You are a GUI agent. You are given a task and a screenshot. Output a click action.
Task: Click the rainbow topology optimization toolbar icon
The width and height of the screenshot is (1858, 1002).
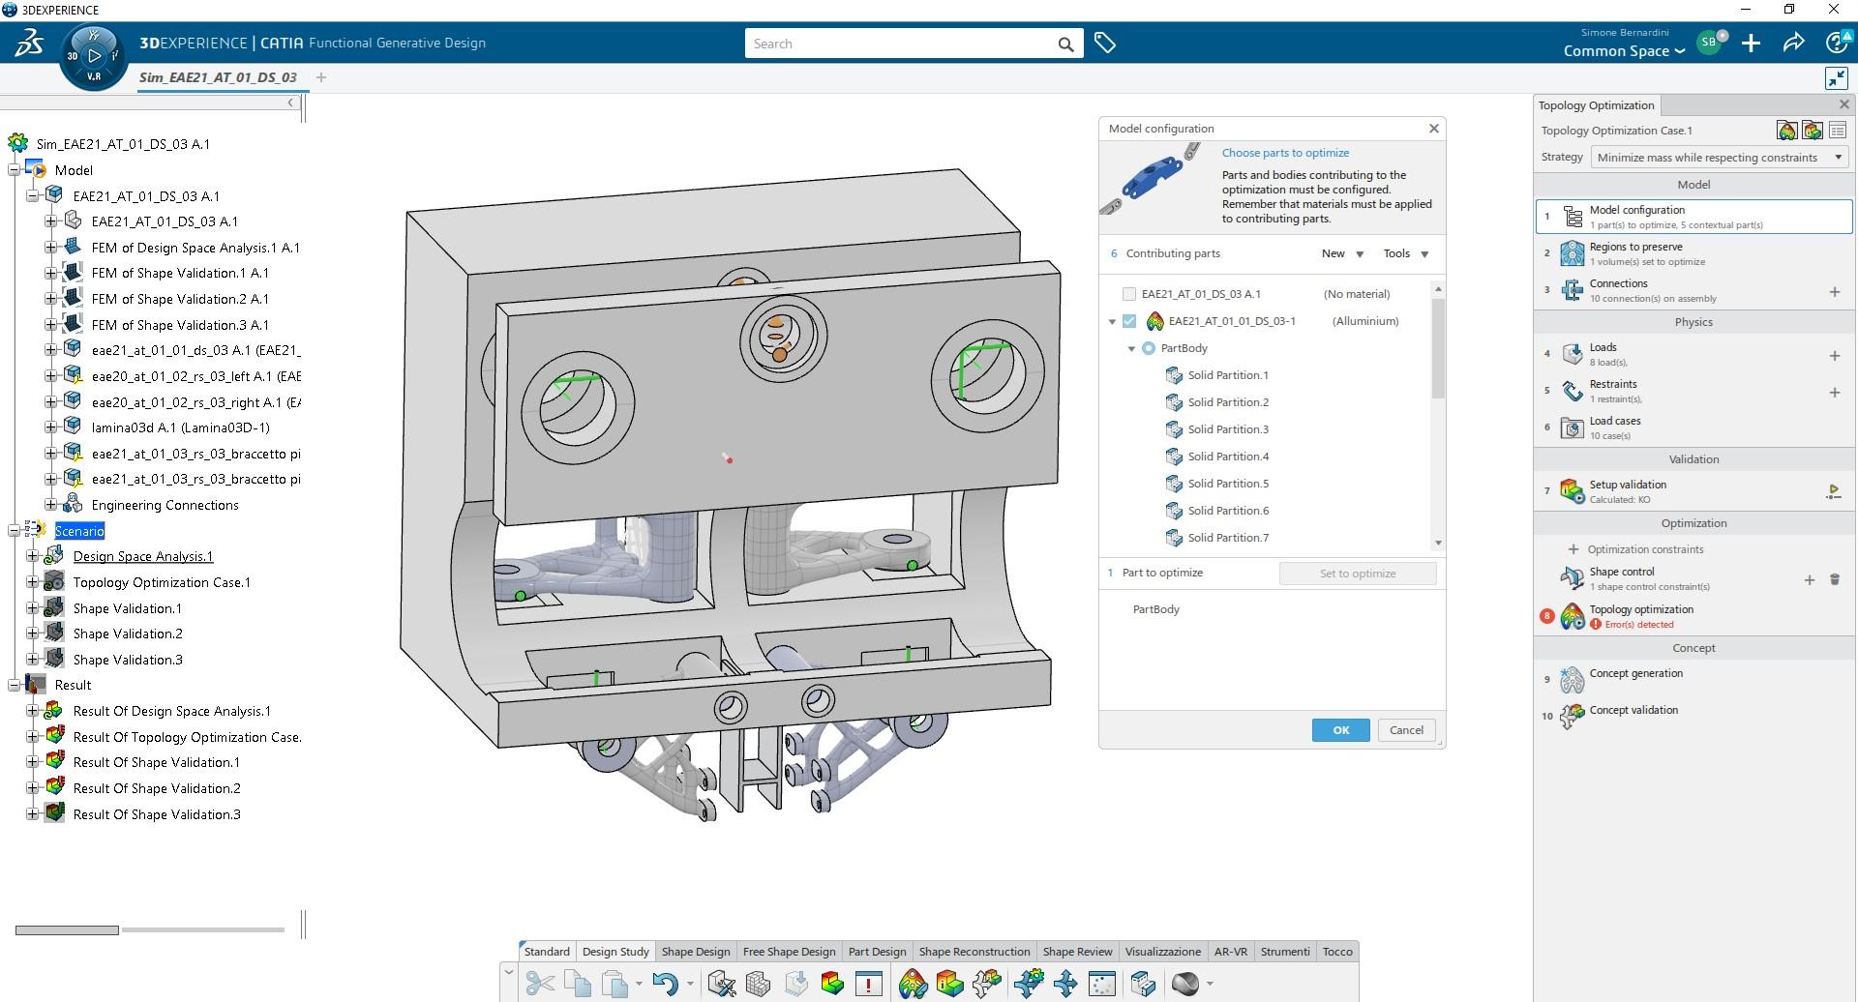pos(913,984)
